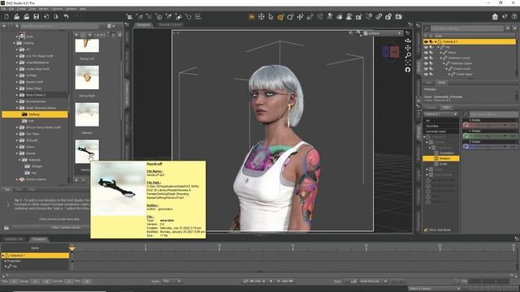This screenshot has width=520, height=292.
Task: Open the Node Recurse dropdown
Action: (x=373, y=281)
